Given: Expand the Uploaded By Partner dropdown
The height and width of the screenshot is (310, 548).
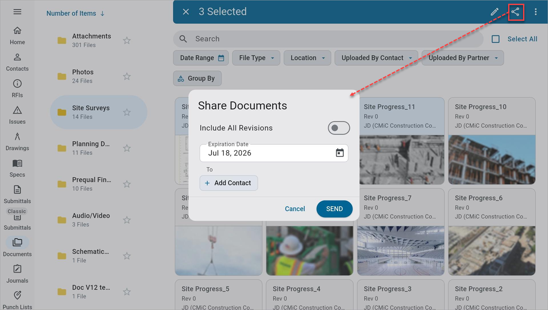Looking at the screenshot, I should point(462,58).
